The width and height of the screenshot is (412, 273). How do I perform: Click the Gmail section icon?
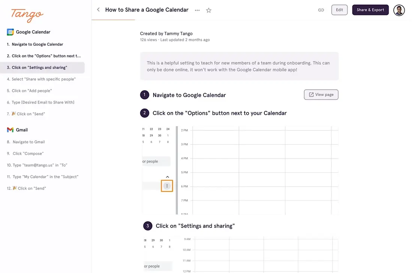click(10, 130)
